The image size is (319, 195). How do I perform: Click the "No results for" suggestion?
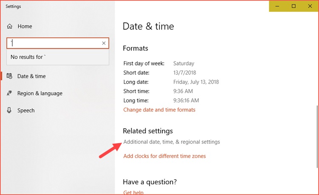[28, 57]
